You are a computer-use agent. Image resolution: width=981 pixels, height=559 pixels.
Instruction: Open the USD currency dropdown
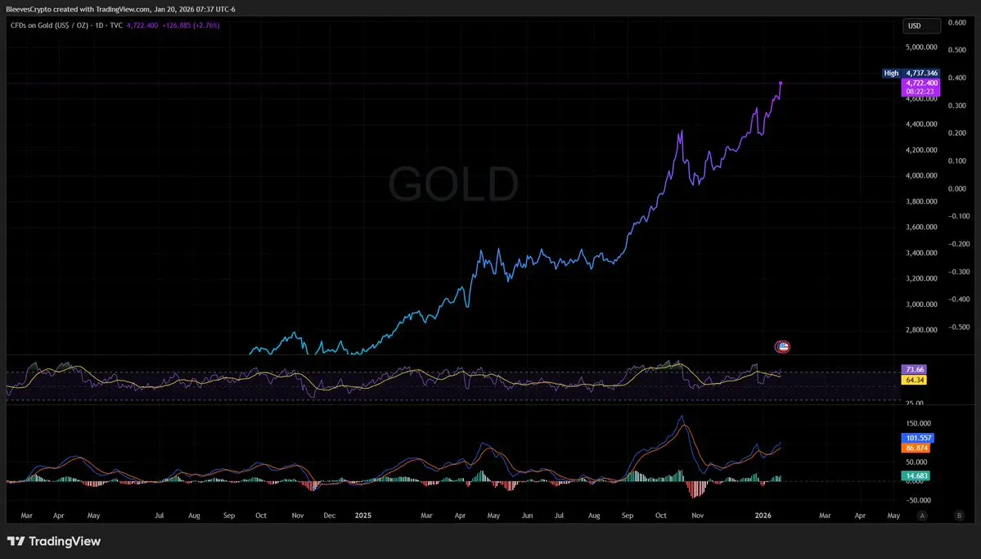coord(921,25)
